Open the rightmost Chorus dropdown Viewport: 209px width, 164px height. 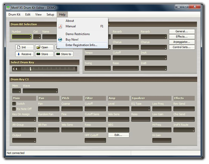pos(154,47)
